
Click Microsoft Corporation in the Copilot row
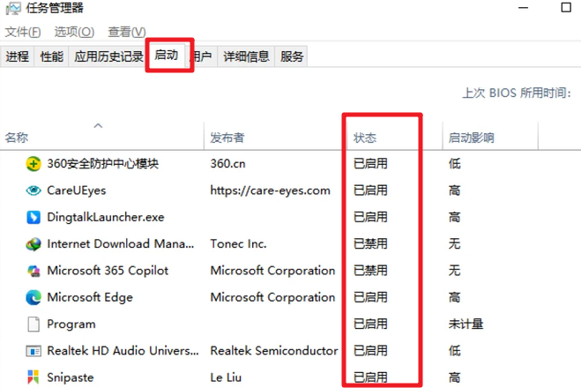[272, 271]
